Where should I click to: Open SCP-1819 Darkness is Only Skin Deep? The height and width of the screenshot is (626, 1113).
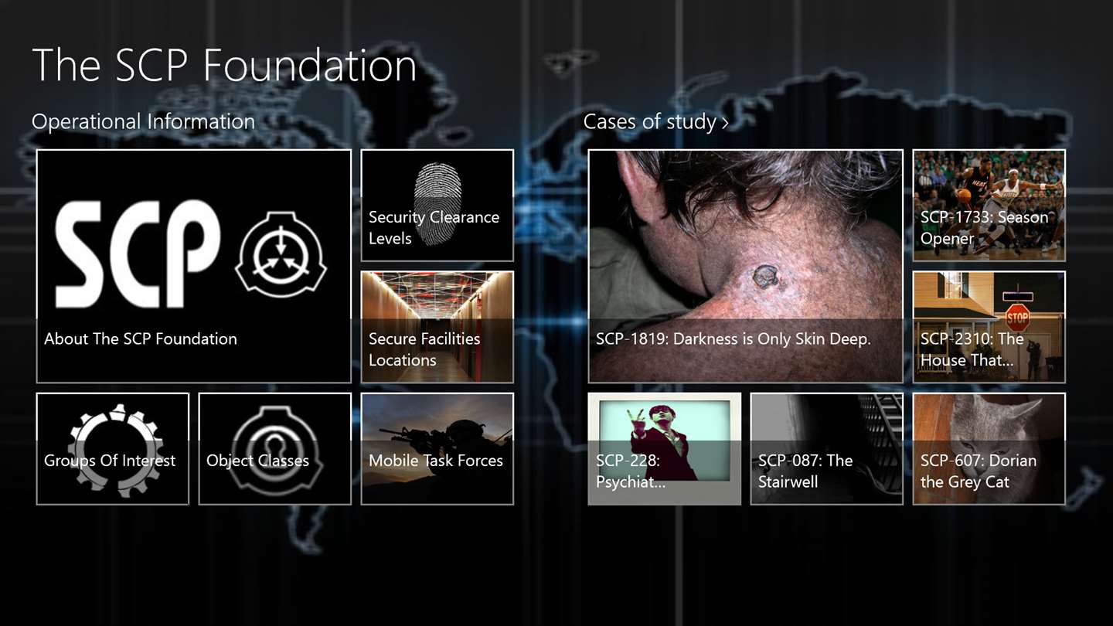pos(746,267)
